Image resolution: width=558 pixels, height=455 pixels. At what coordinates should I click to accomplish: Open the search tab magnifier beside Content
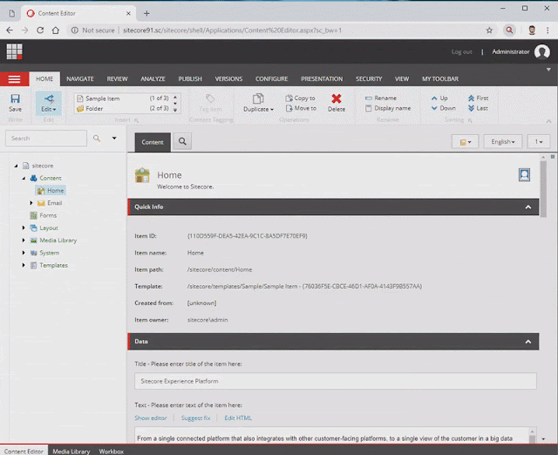(182, 141)
